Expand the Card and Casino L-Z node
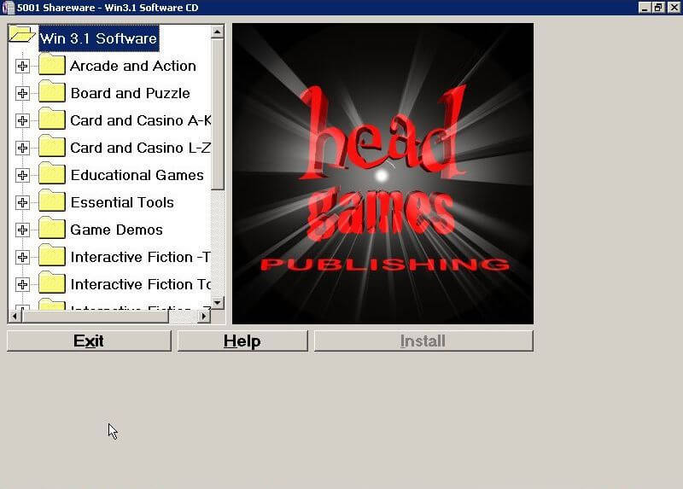This screenshot has height=489, width=683. tap(22, 148)
